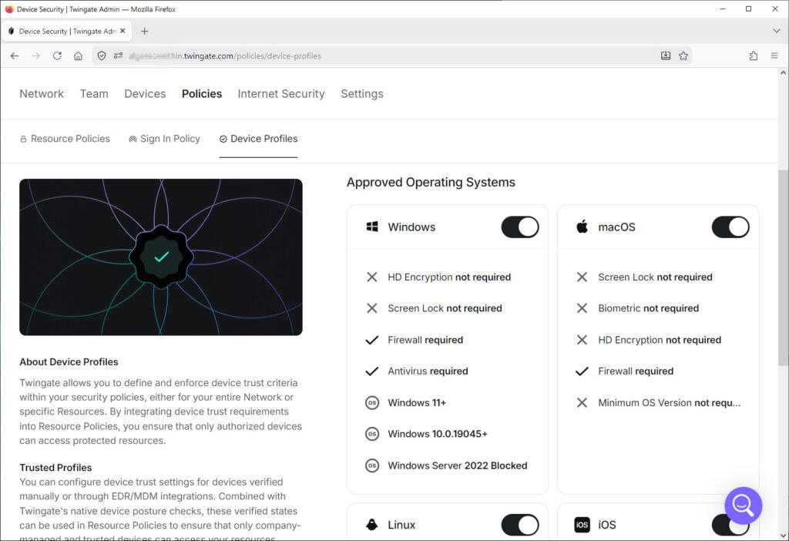Click macOS HD Encryption not required

point(660,340)
